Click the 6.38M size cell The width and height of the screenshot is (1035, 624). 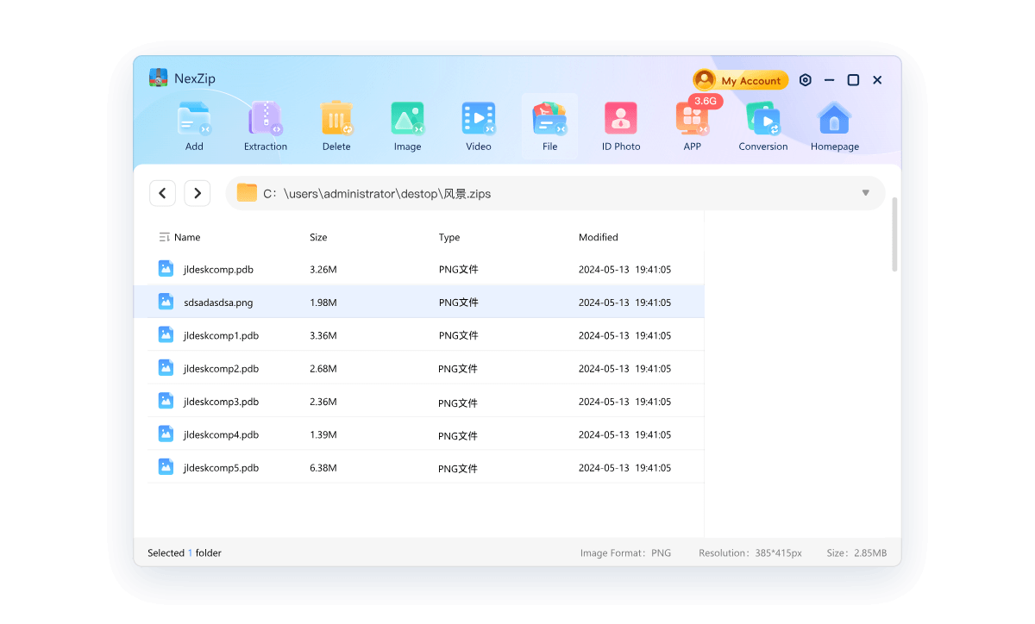coord(323,468)
